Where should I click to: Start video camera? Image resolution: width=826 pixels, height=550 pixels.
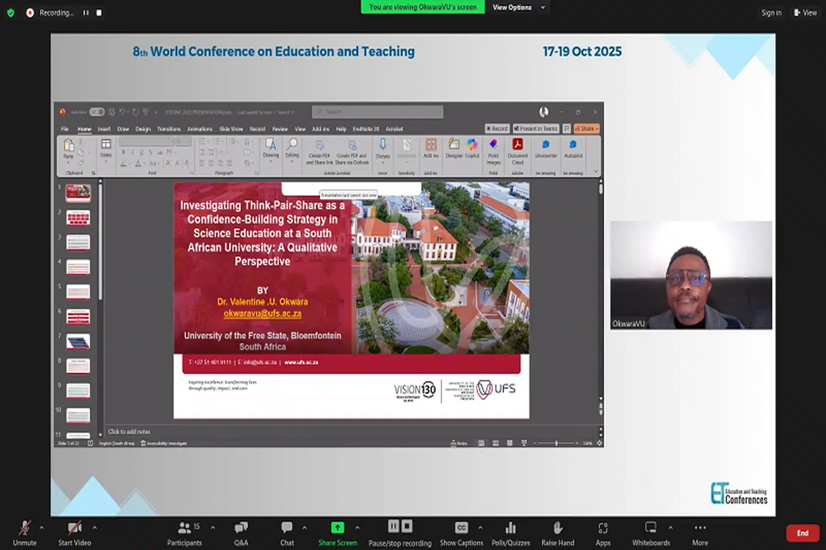(x=74, y=528)
